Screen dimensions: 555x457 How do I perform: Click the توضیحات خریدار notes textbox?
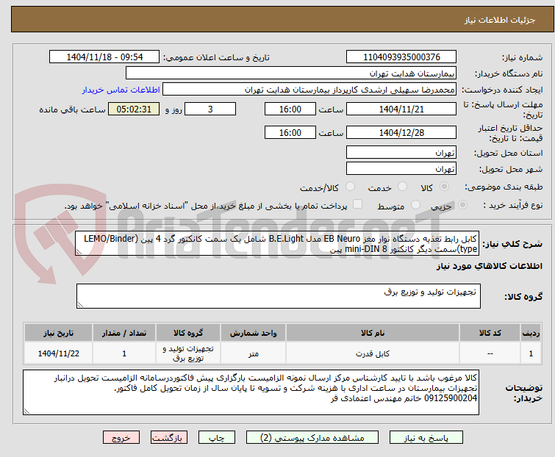(x=251, y=392)
